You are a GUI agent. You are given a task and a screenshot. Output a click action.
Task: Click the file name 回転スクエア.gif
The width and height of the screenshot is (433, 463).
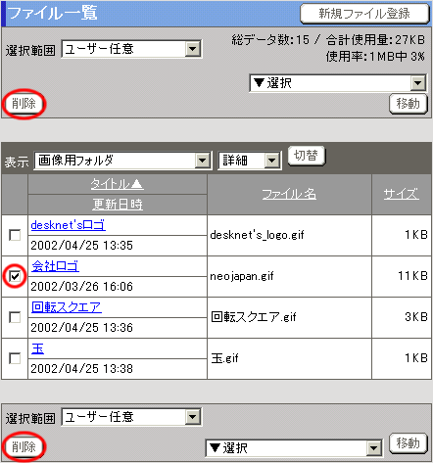254,317
